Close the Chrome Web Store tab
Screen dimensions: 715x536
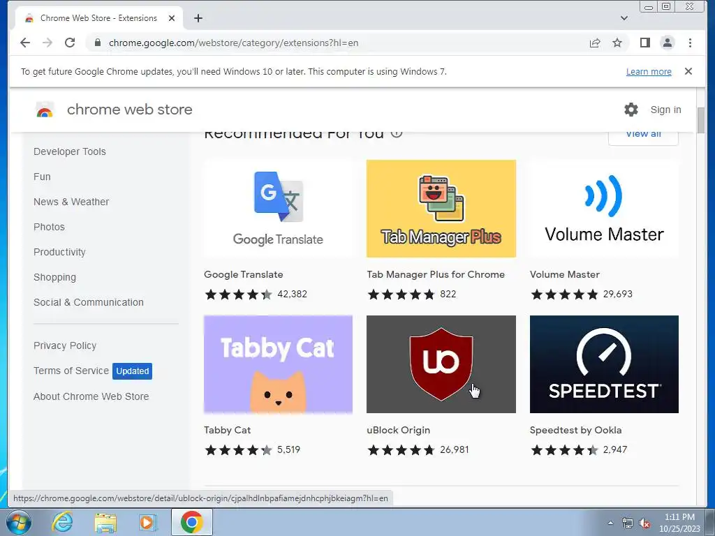click(172, 18)
